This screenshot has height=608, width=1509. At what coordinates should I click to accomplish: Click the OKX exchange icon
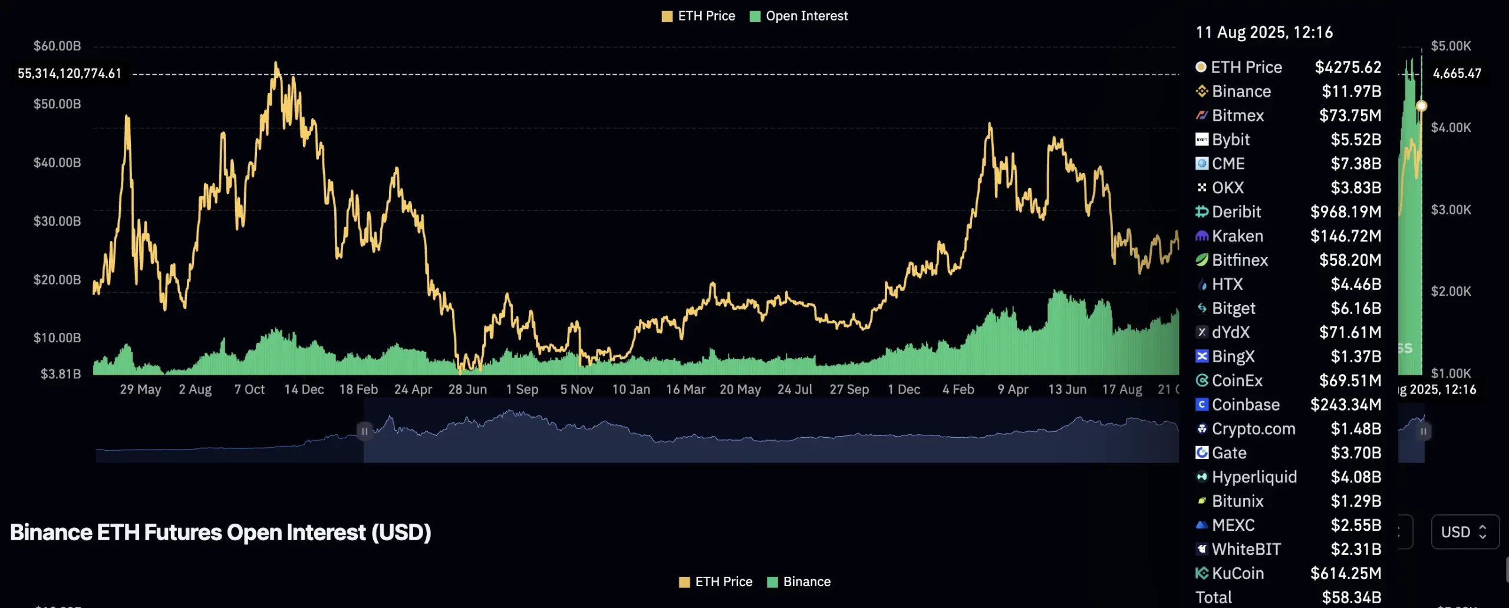pos(1201,187)
